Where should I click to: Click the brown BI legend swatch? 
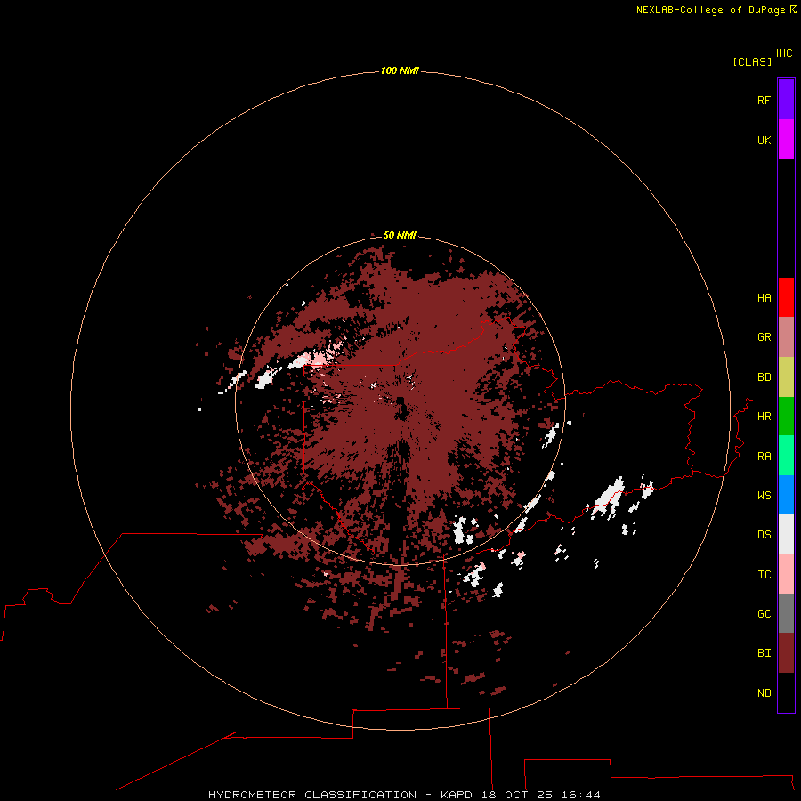[786, 653]
